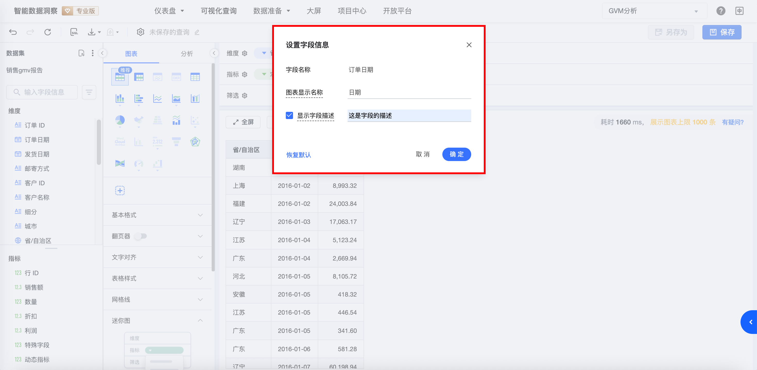Select the radar chart type icon
The height and width of the screenshot is (370, 757).
pos(195,142)
